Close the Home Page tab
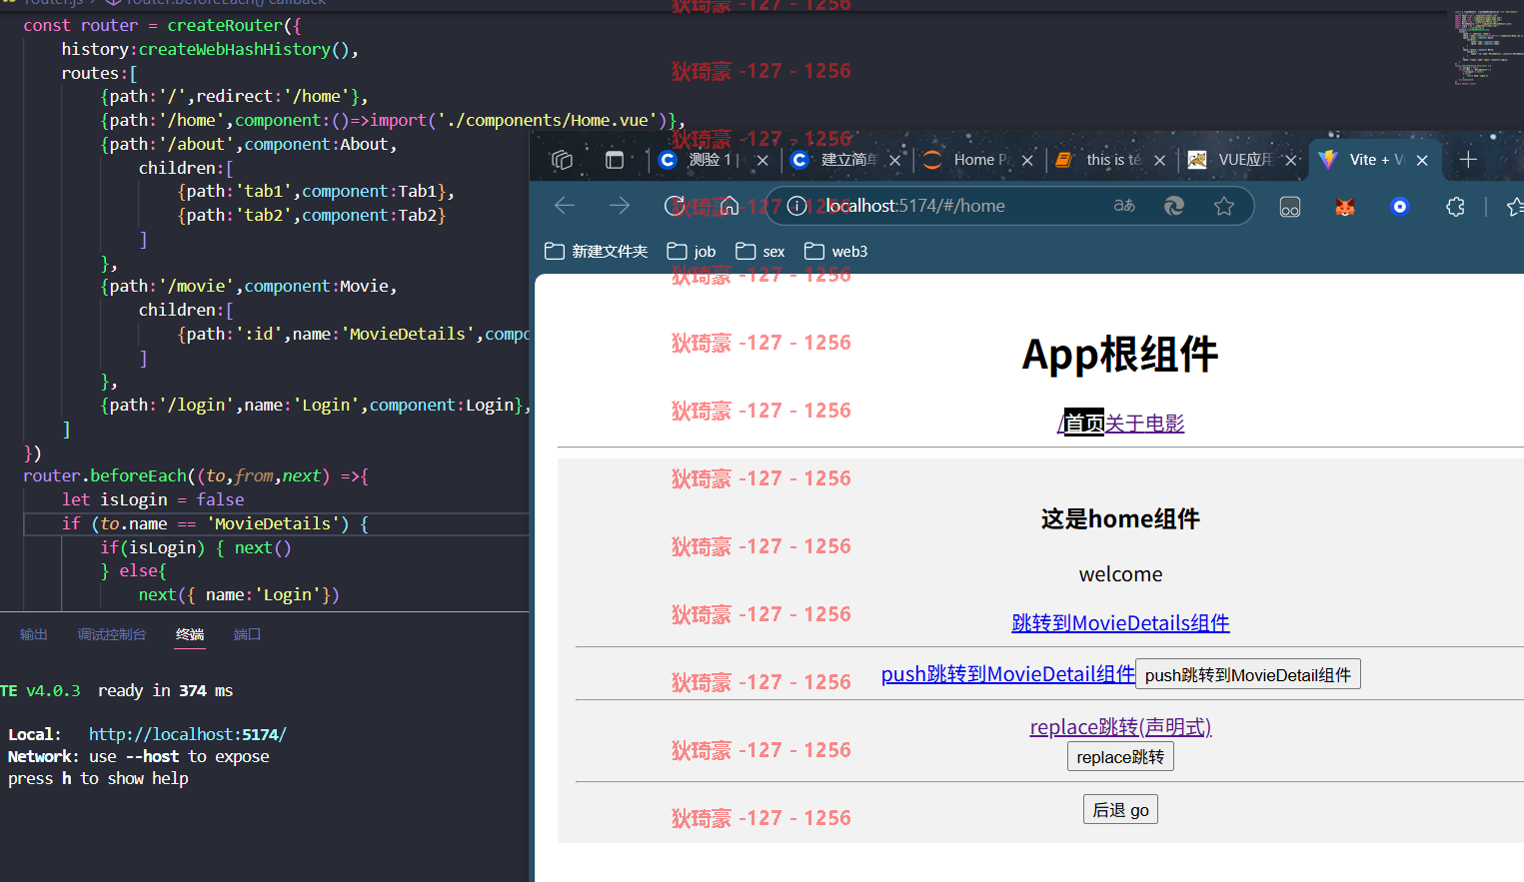1524x882 pixels. pos(1027,160)
